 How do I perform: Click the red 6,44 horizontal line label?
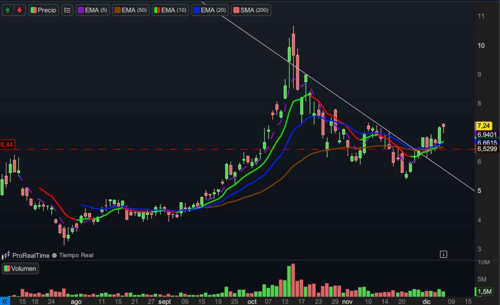7,145
